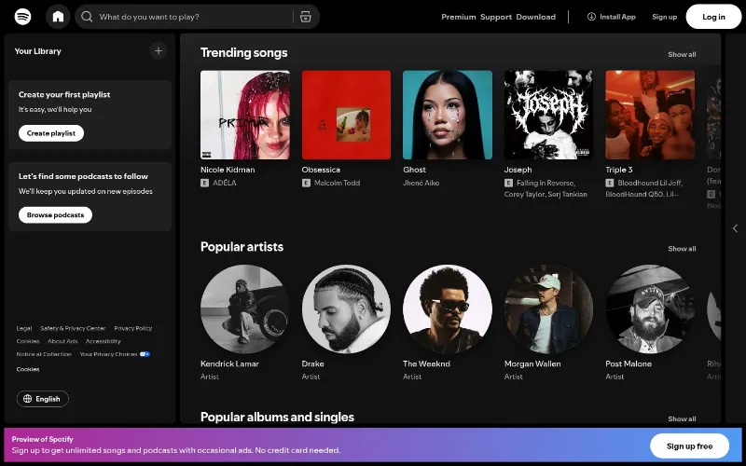The width and height of the screenshot is (746, 466).
Task: Open the Joseph song cover
Action: pos(548,115)
